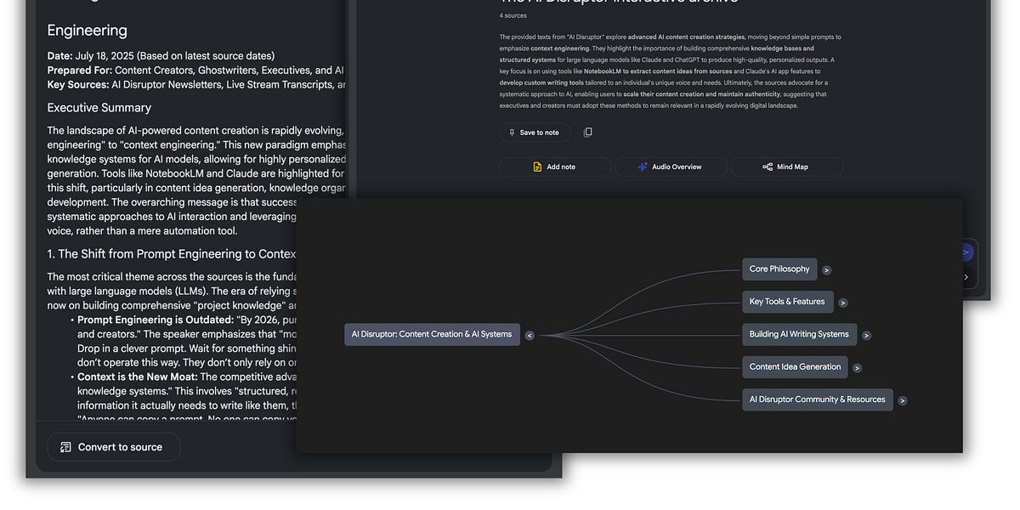Click the Convert to source icon
This screenshot has height=510, width=1020.
coord(65,447)
